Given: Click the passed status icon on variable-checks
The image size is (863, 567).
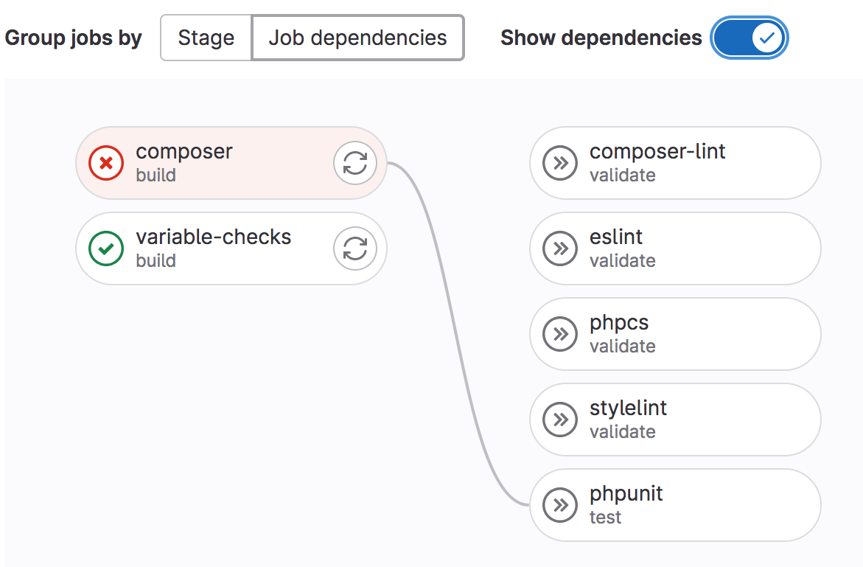Looking at the screenshot, I should pos(106,248).
